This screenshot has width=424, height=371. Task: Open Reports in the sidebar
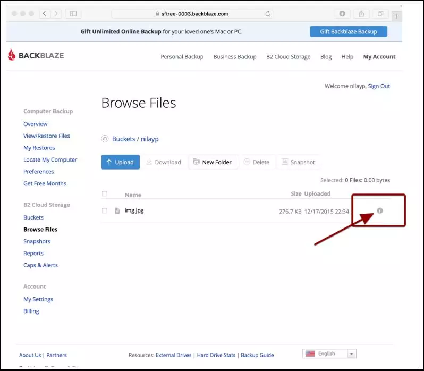33,254
